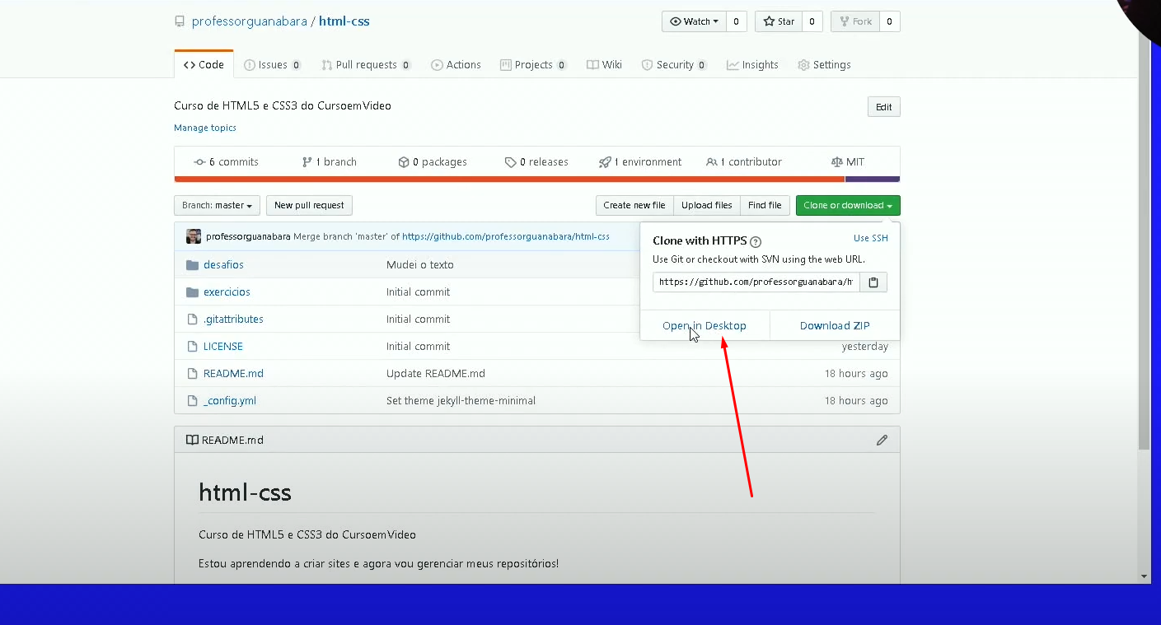
Task: Click the professorguanabara avatar in commit bar
Action: 194,236
